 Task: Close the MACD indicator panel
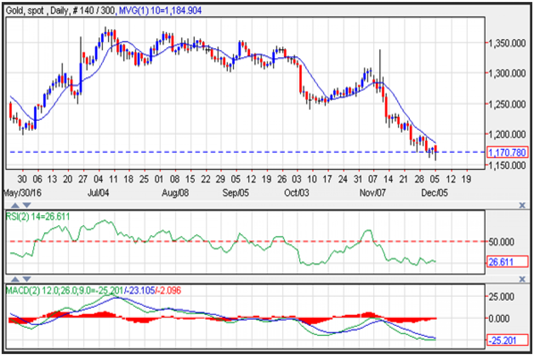click(x=522, y=279)
